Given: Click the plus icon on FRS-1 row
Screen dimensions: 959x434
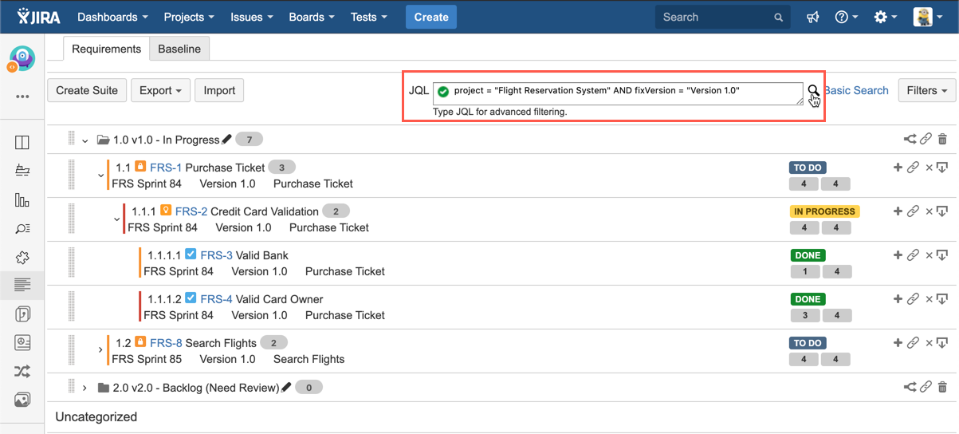Looking at the screenshot, I should tap(898, 168).
